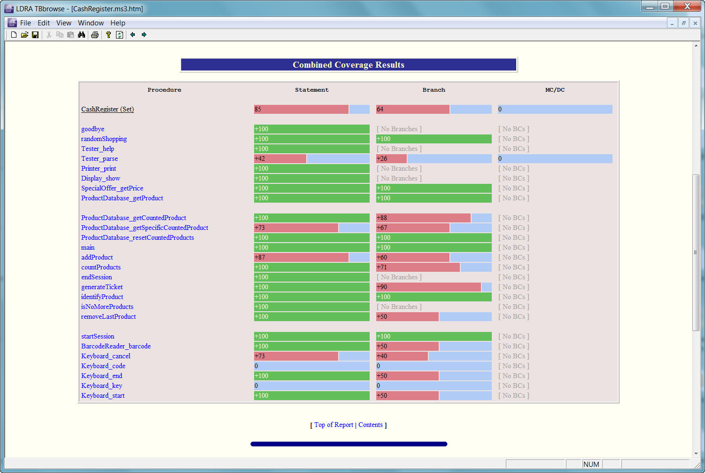The image size is (705, 473).
Task: Open the Tester_parse procedure link
Action: pyautogui.click(x=100, y=158)
